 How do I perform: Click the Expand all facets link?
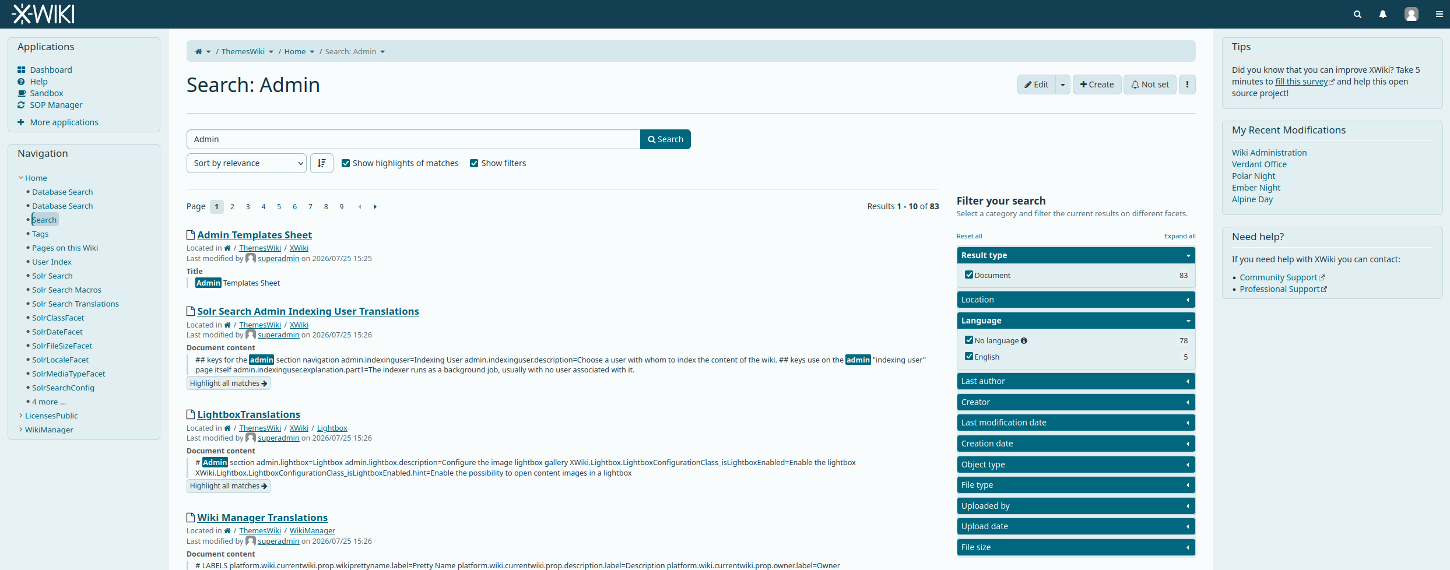pos(1179,236)
